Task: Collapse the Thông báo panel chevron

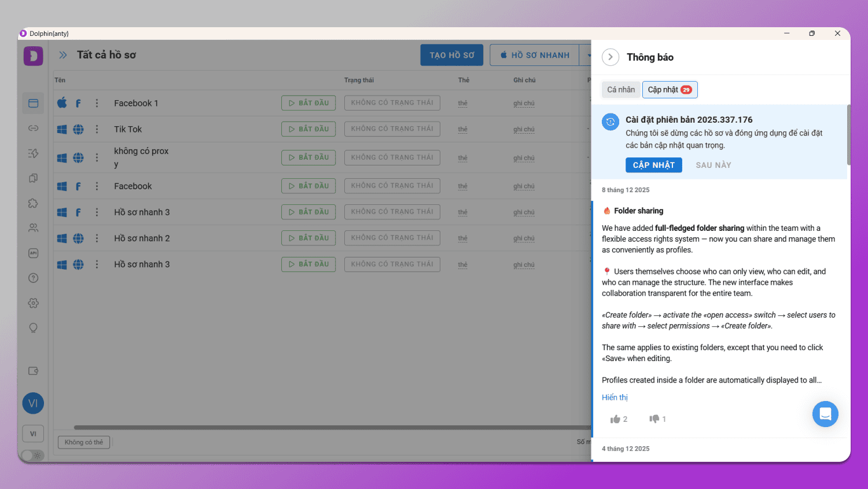Action: 610,57
